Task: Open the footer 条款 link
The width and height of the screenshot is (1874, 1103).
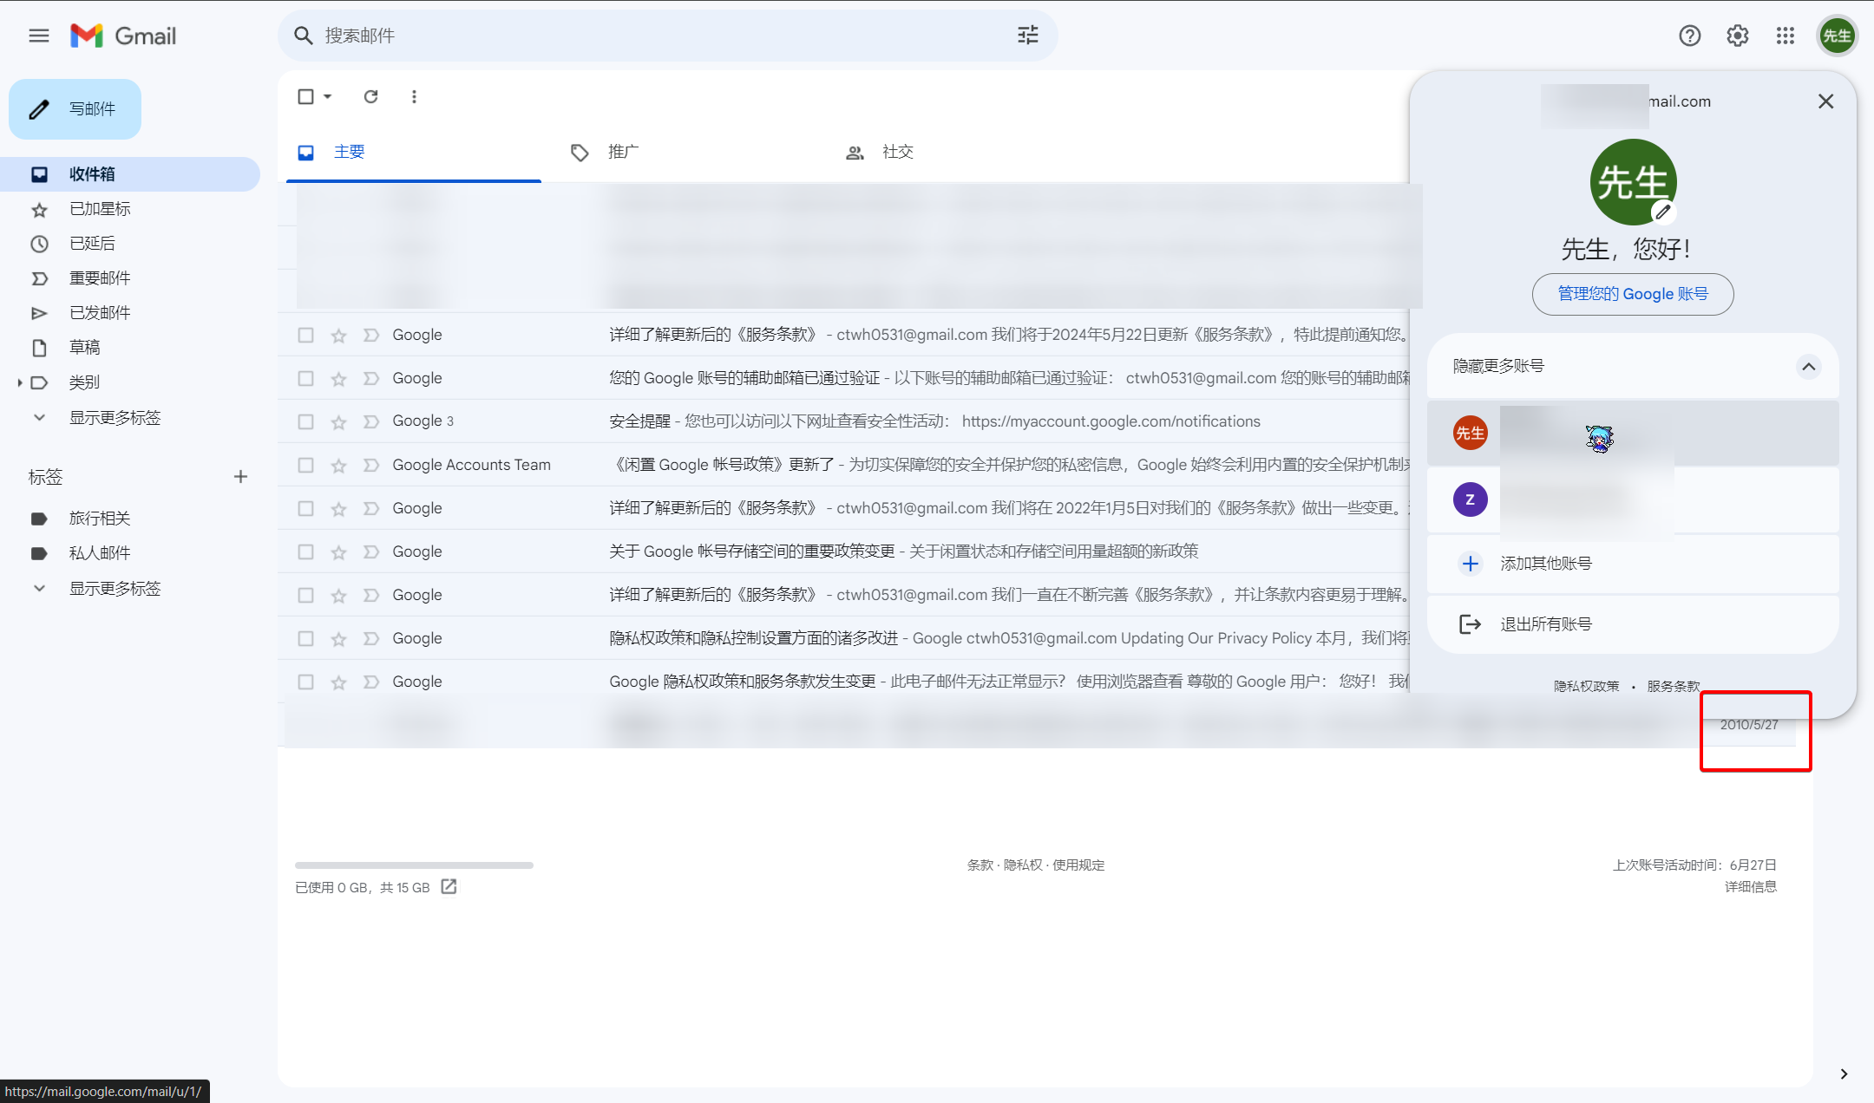Action: 980,865
